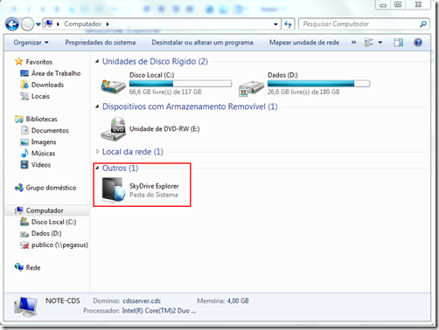This screenshot has height=330, width=439.
Task: Select Computador in navigation pane
Action: tap(45, 210)
